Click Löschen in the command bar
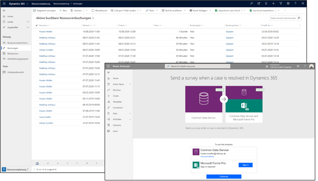Screen dimensions: 318x181 click(x=76, y=11)
